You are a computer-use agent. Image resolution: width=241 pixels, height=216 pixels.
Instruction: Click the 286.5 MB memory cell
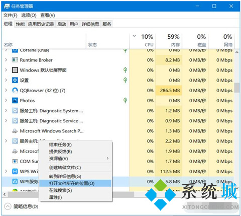(x=169, y=90)
